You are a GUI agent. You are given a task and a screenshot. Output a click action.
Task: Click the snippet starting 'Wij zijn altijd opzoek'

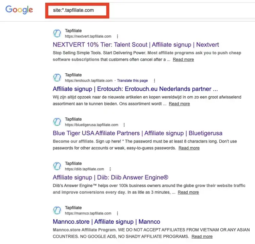[147, 100]
